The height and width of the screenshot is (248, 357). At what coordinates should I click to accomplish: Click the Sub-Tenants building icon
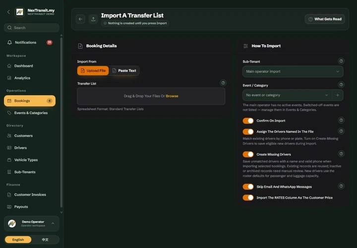(x=9, y=172)
